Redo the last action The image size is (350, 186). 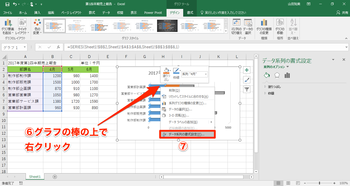click(24, 4)
